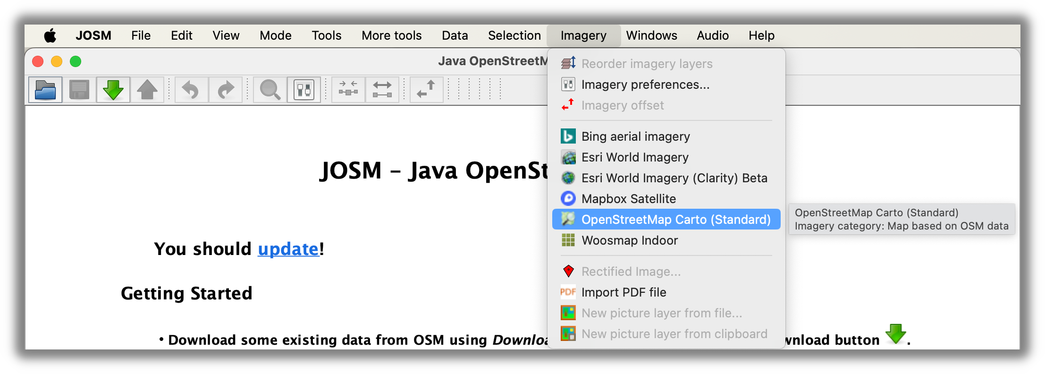The width and height of the screenshot is (1045, 374).
Task: Click the align nodes toolbar icon
Action: [348, 90]
